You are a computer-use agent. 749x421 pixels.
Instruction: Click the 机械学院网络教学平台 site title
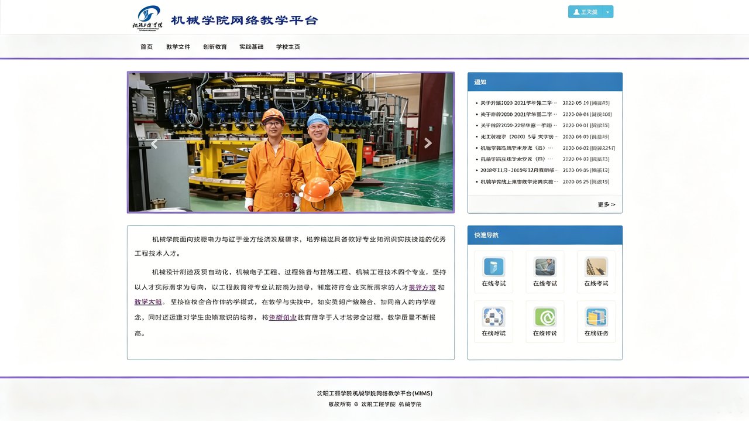click(244, 20)
